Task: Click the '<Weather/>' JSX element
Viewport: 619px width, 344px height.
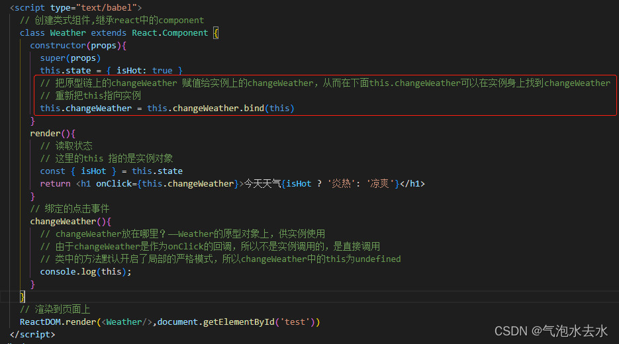Action: click(x=126, y=322)
